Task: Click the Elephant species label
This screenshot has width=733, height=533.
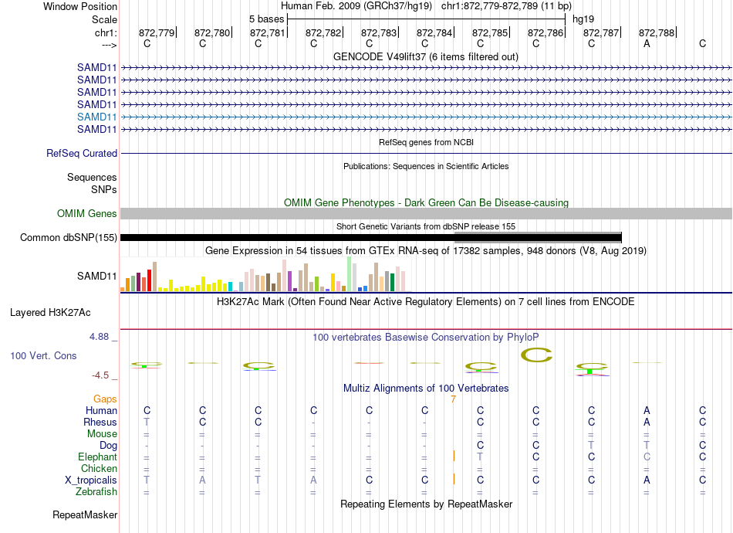Action: [97, 457]
